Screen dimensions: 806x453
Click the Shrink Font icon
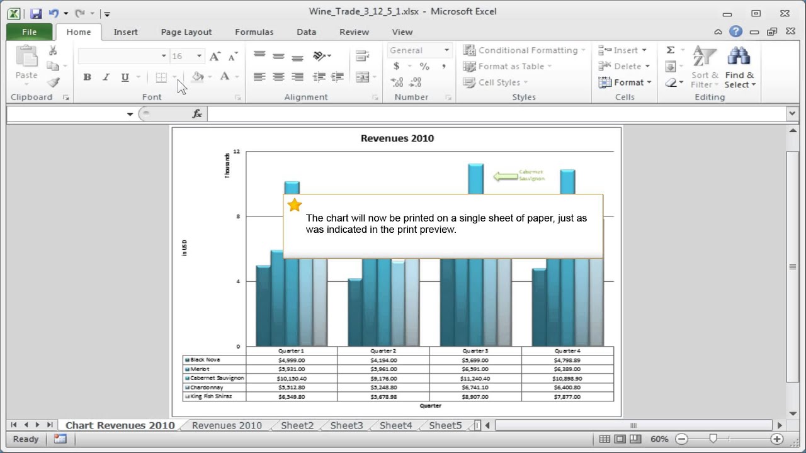[232, 57]
